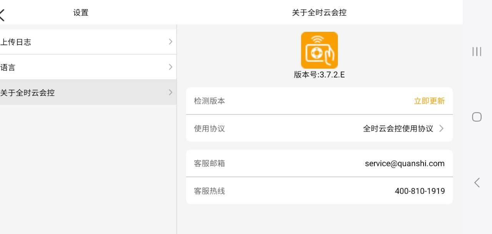This screenshot has height=234, width=492.
Task: Tap the 立即更新 update button
Action: [429, 101]
